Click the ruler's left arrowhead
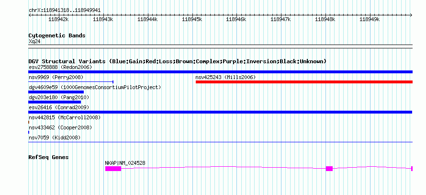This screenshot has width=426, height=195. 30,15
